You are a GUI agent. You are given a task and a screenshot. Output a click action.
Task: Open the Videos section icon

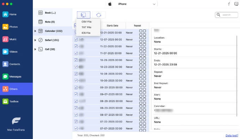tap(5, 52)
